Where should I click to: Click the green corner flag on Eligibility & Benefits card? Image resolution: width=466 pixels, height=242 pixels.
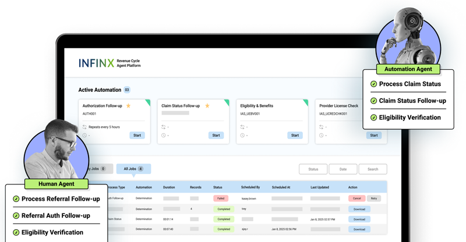click(x=306, y=102)
